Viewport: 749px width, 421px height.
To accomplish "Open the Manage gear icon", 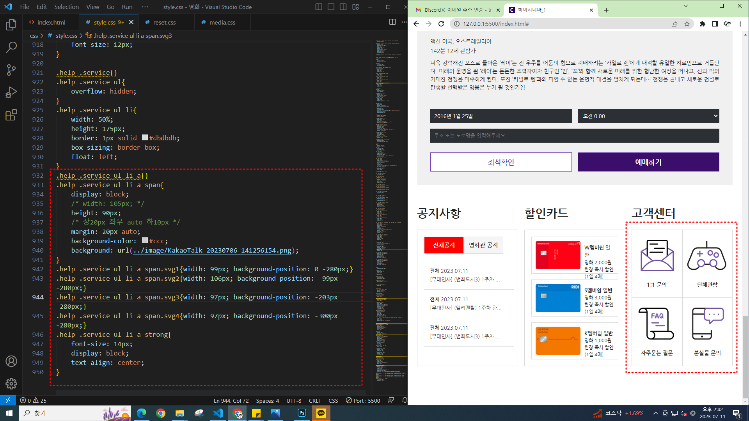I will coord(11,384).
